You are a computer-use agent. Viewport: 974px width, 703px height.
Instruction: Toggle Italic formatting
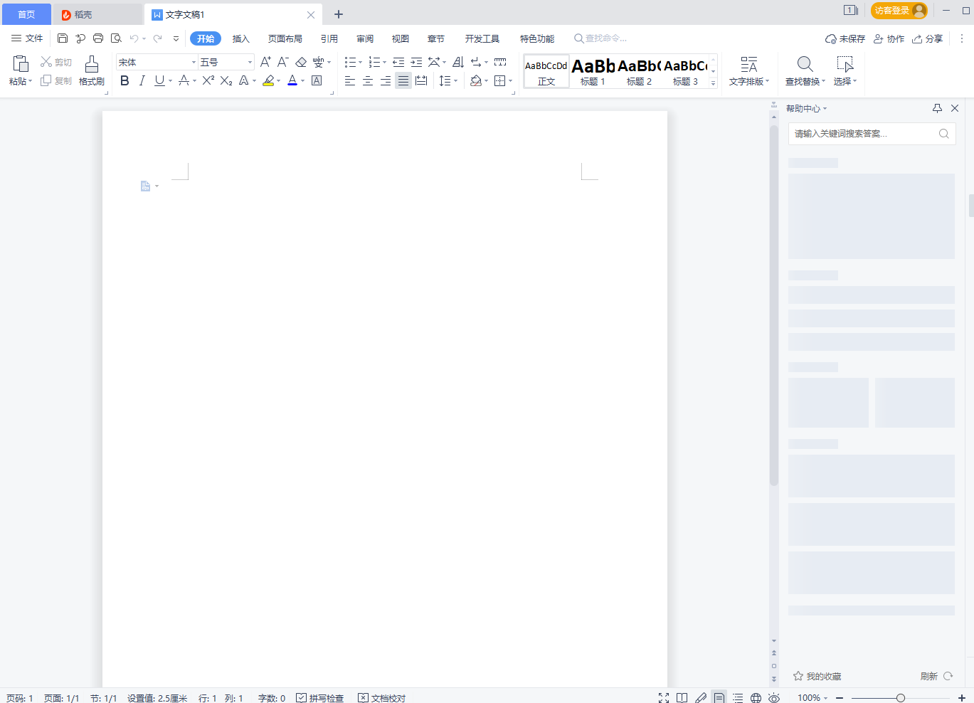coord(142,80)
